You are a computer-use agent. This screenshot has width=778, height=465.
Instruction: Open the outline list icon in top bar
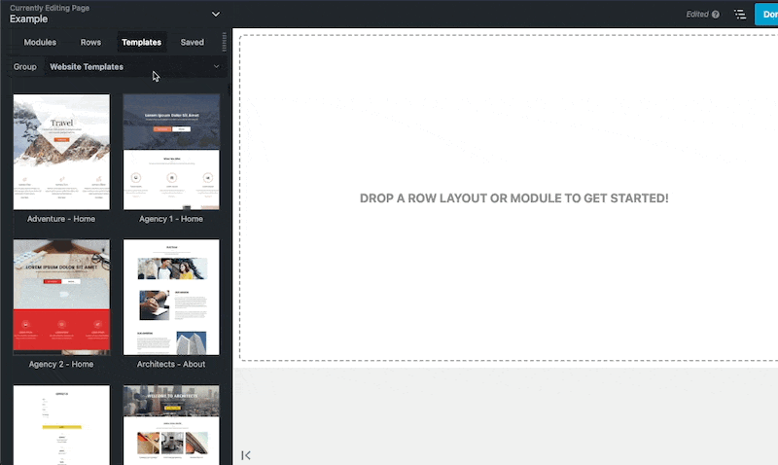(740, 15)
